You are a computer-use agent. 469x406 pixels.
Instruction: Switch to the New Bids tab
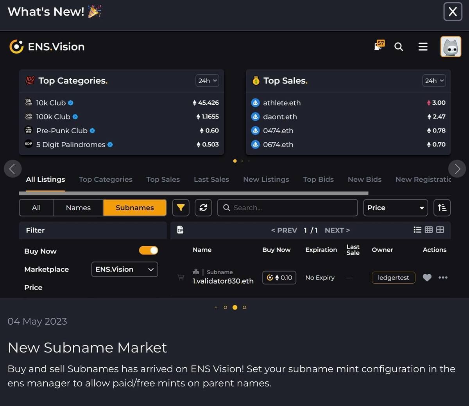(x=365, y=179)
